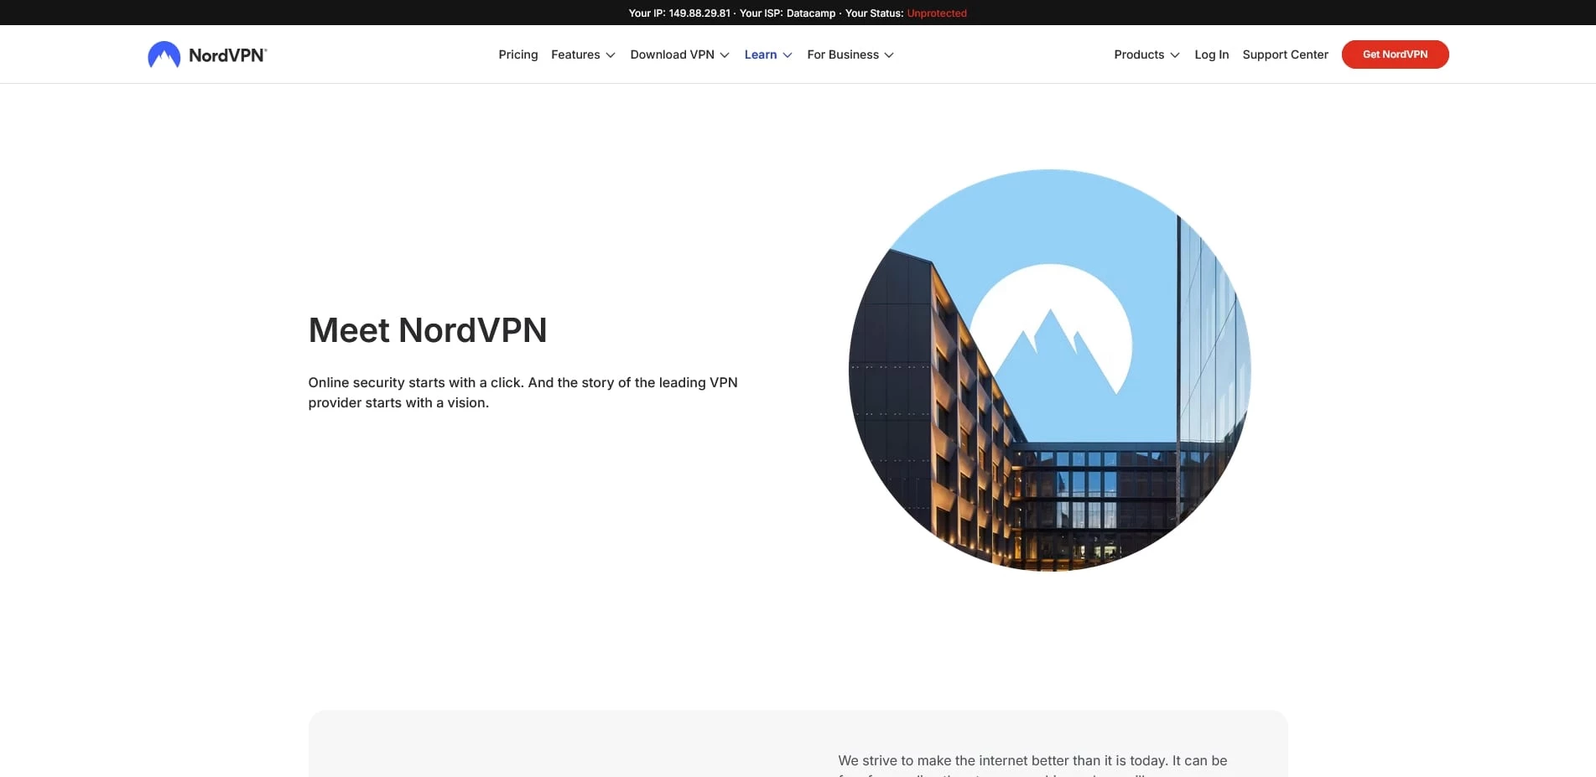Open the Features dropdown chevron
The image size is (1596, 777).
point(611,54)
